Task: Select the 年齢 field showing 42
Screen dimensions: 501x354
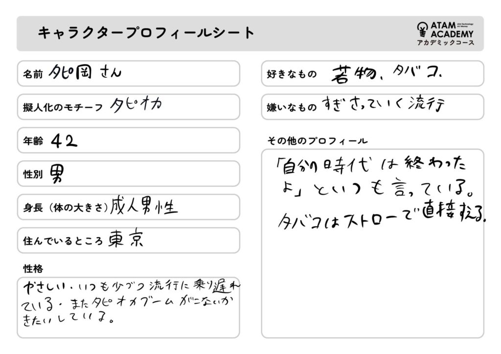Action: coord(128,140)
